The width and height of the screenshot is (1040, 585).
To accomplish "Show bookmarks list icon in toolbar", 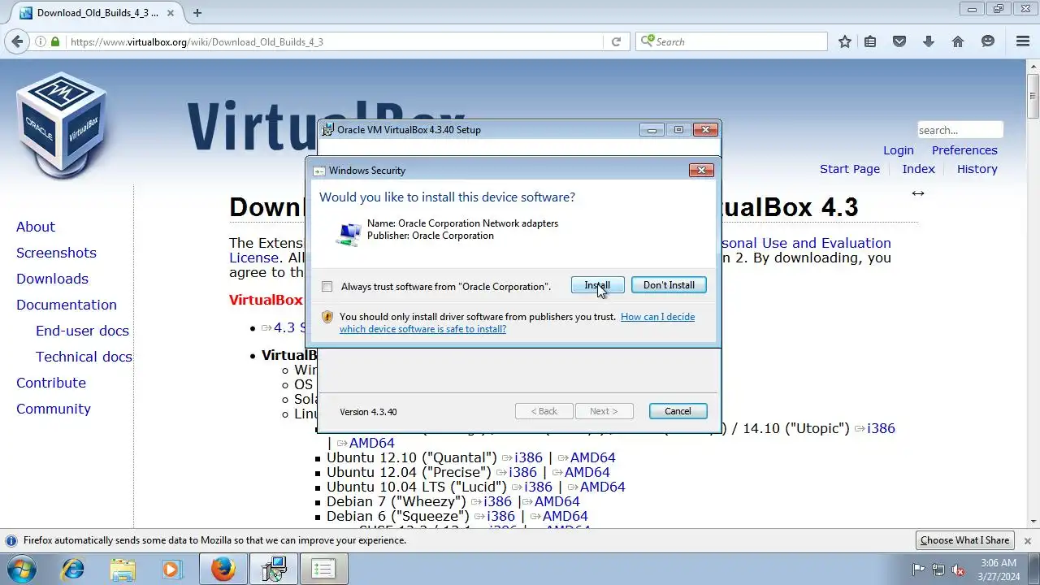I will tap(870, 41).
